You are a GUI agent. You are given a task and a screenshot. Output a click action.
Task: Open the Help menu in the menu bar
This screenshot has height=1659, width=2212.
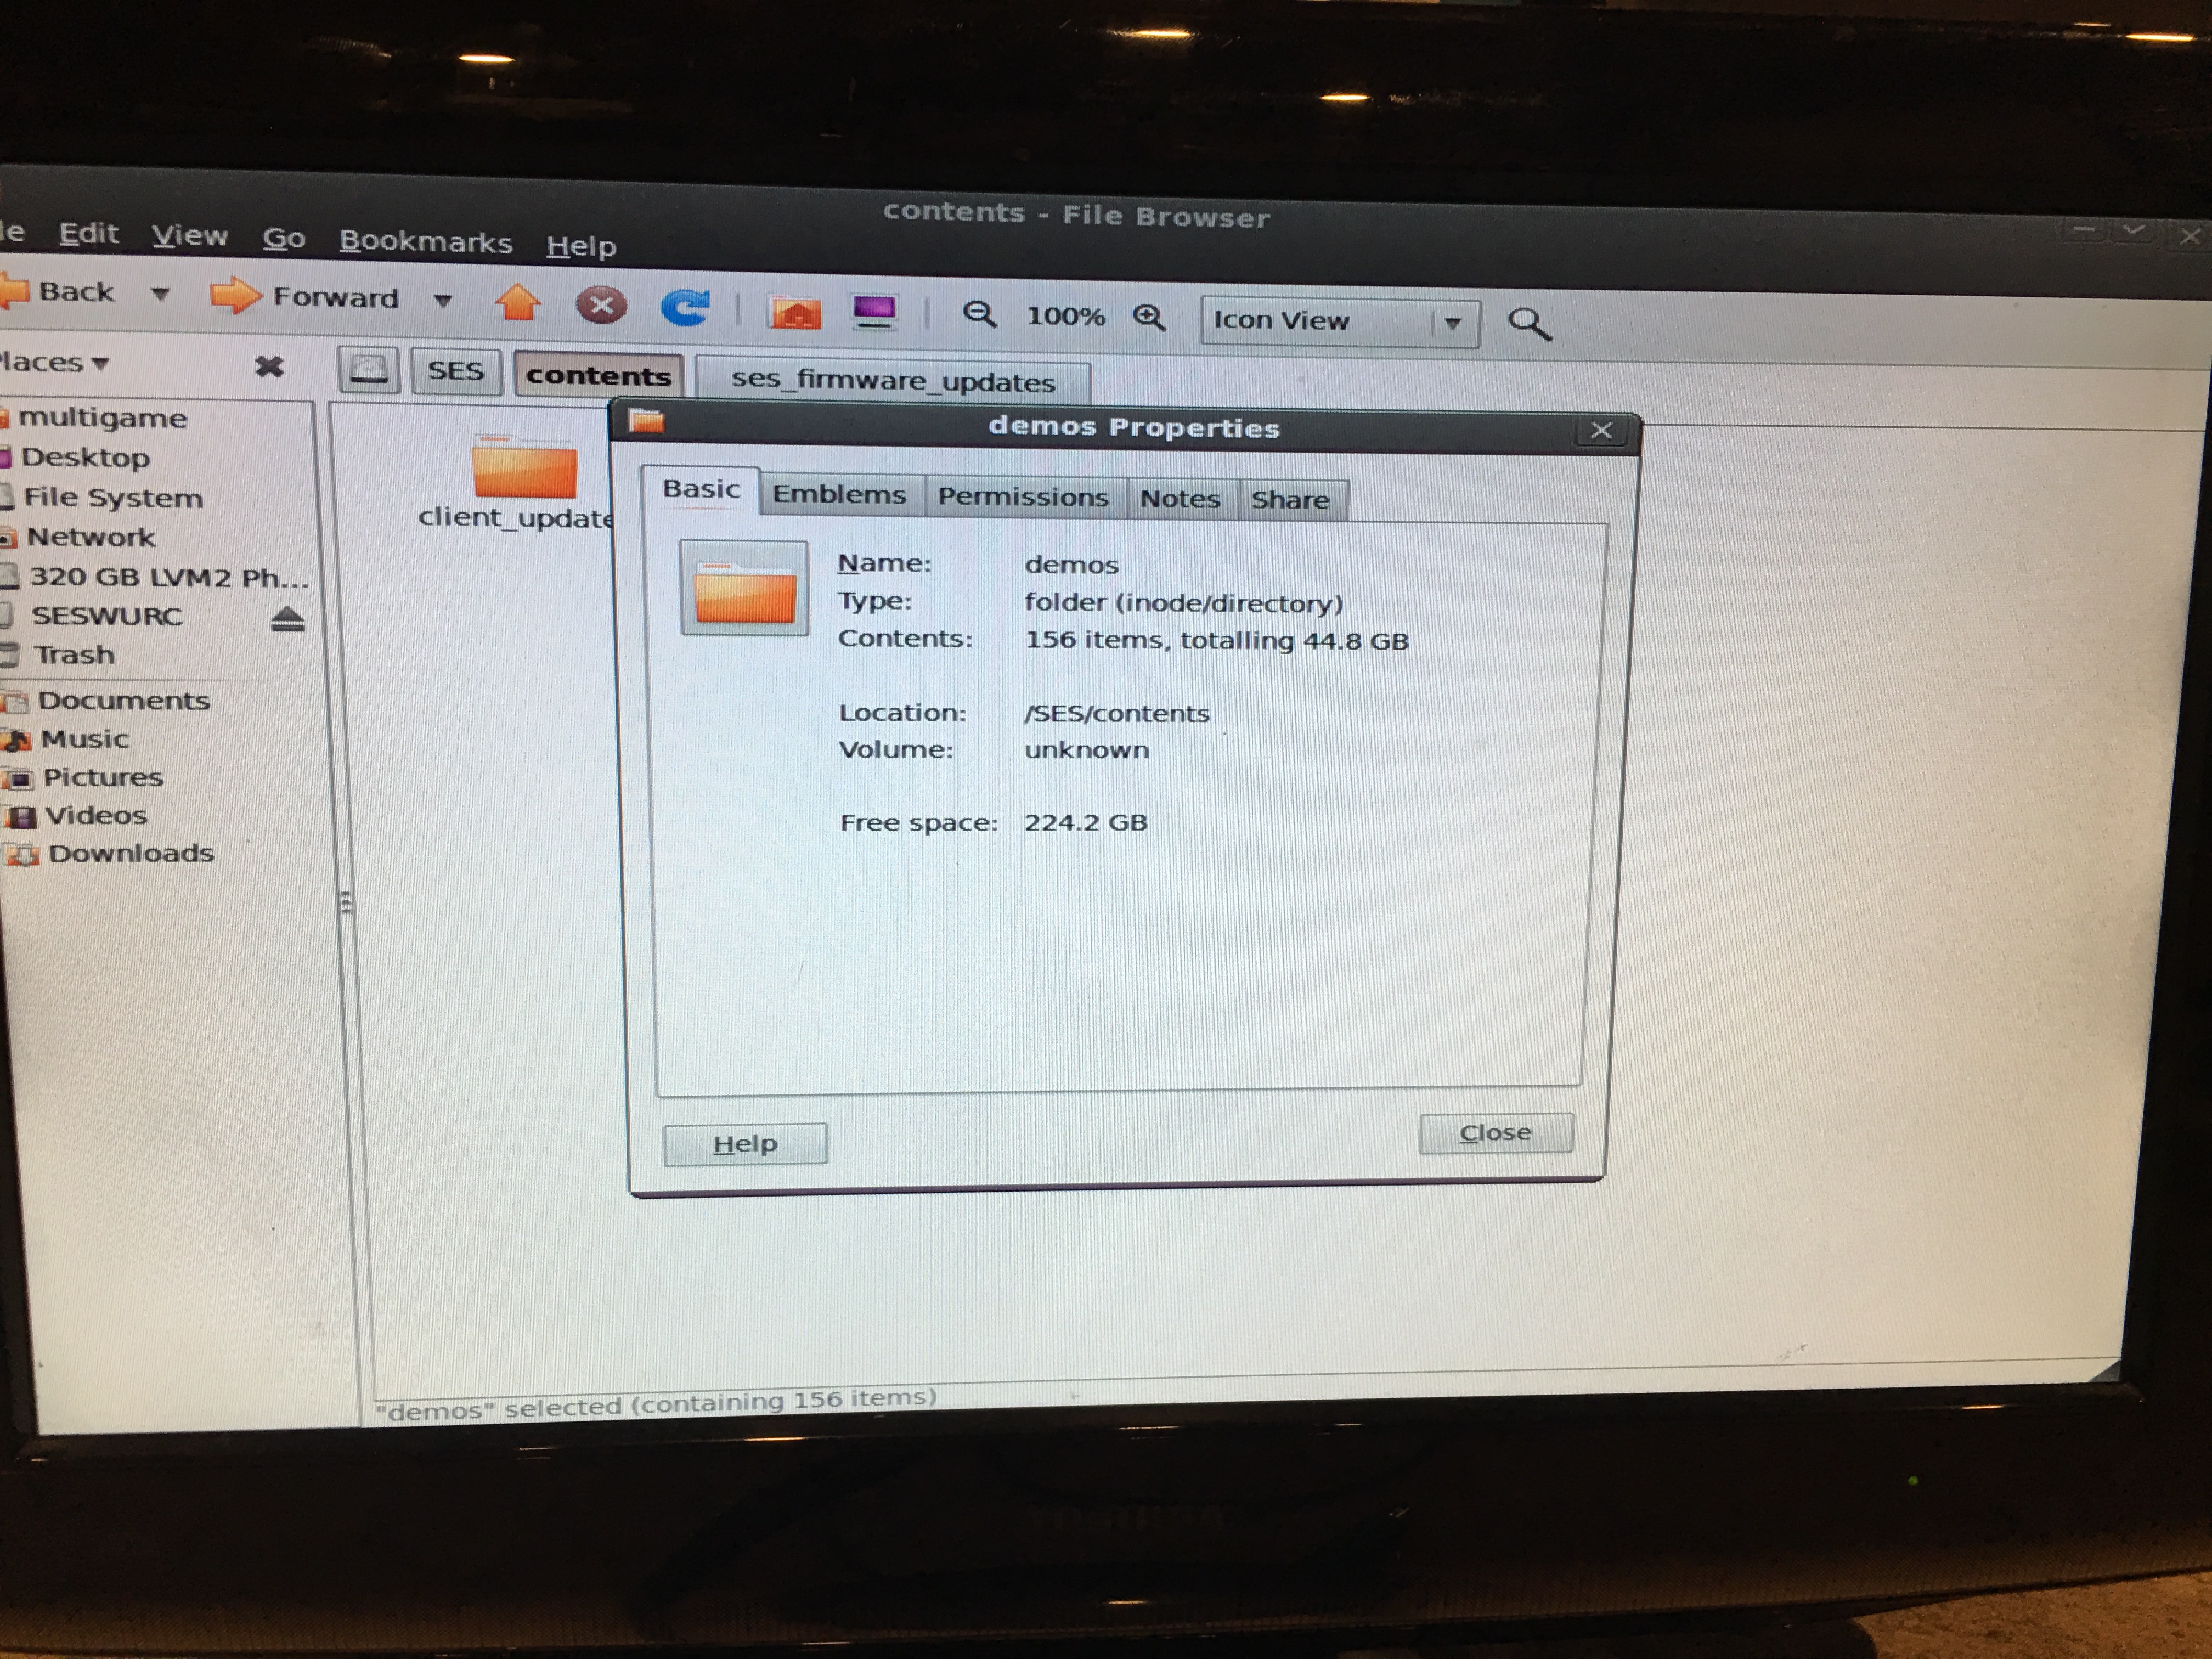pyautogui.click(x=581, y=246)
